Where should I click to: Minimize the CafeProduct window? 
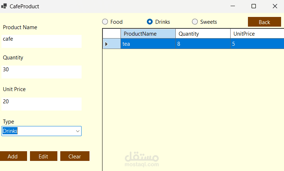233,6
